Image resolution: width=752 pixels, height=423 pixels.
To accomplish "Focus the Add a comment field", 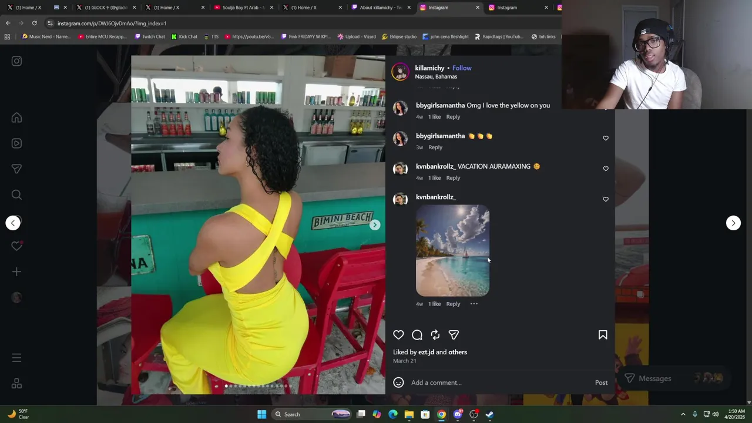I will (x=499, y=382).
